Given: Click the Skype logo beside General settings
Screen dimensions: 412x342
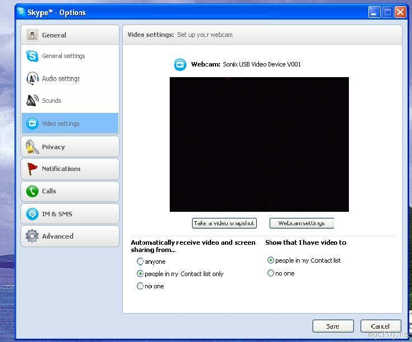Looking at the screenshot, I should coord(32,56).
